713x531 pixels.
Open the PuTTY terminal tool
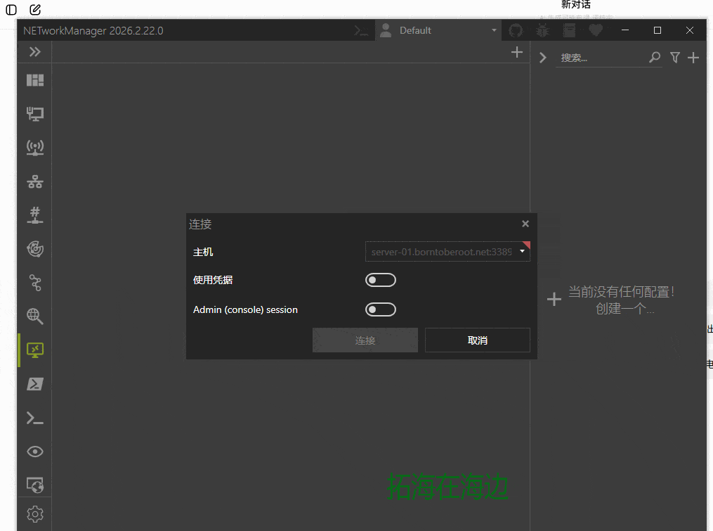pyautogui.click(x=35, y=418)
